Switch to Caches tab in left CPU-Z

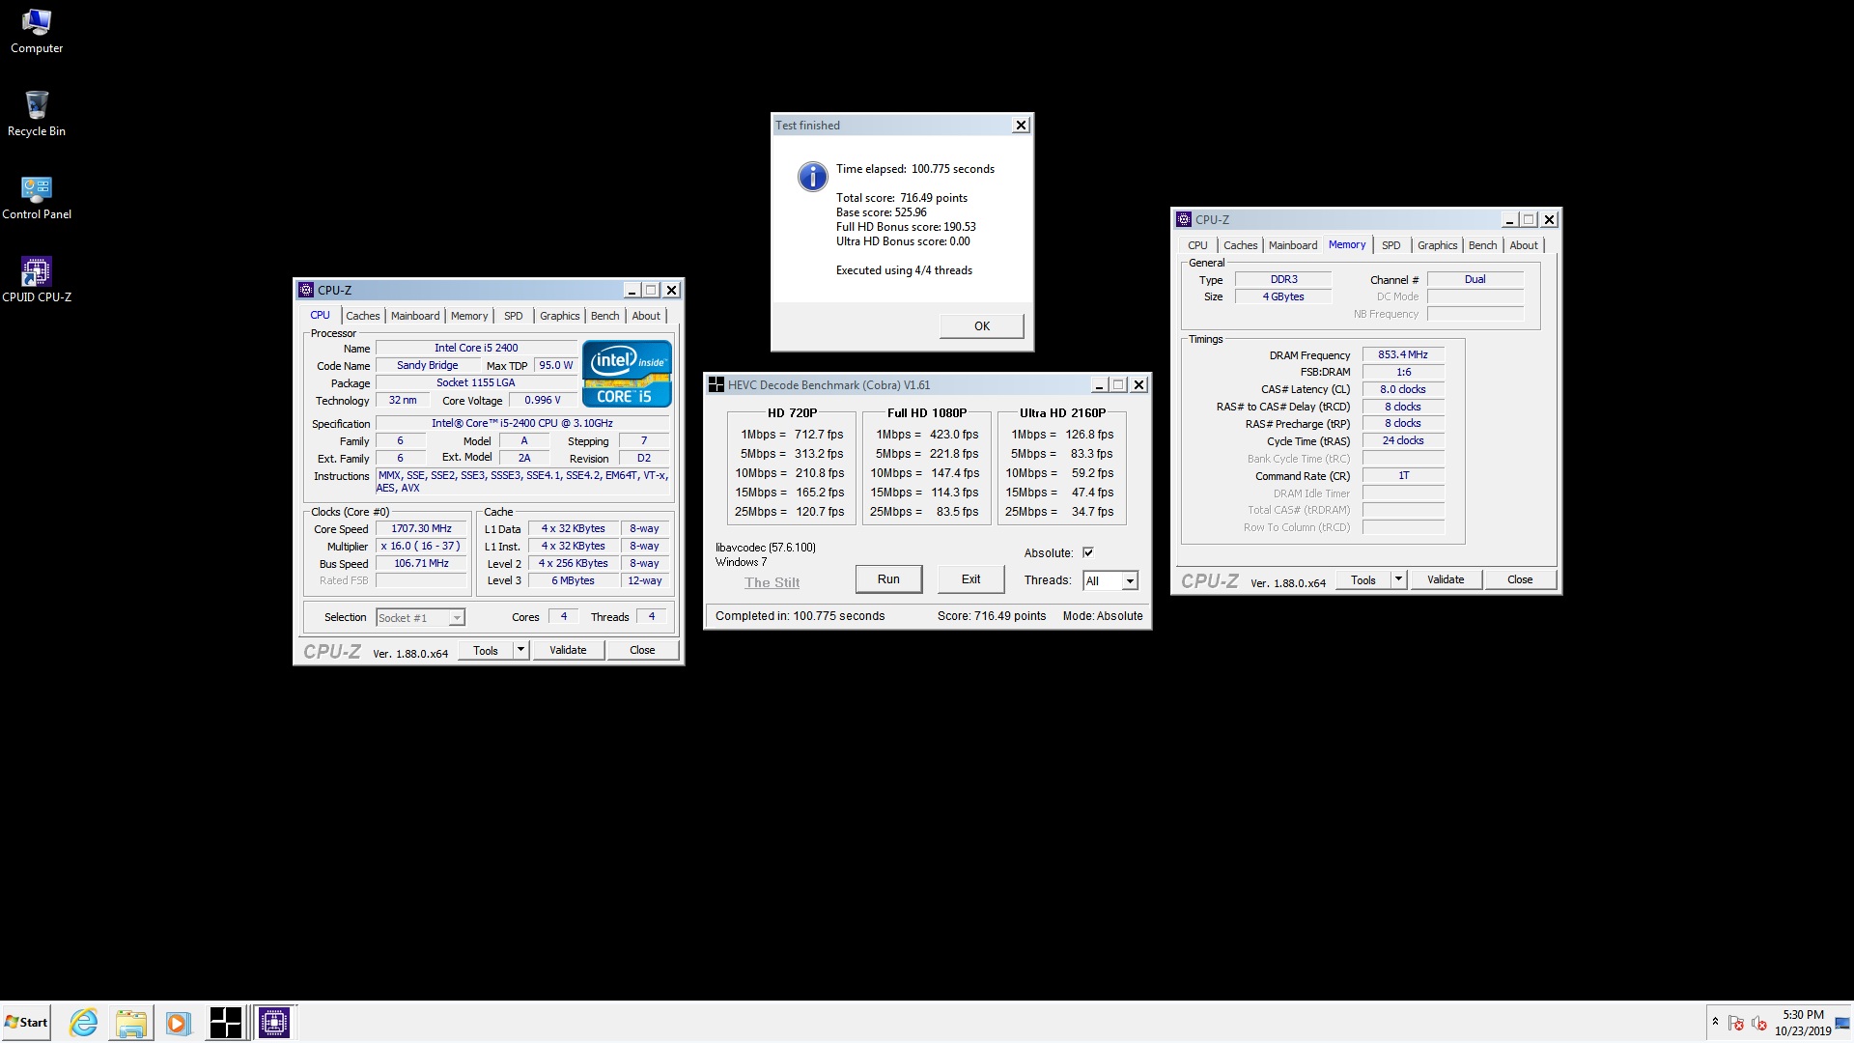coord(363,316)
